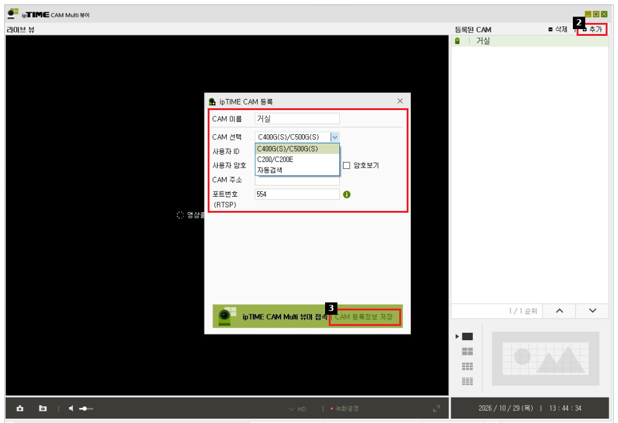Select the single-view layout icon
Screen dimensions: 618x423
(467, 336)
